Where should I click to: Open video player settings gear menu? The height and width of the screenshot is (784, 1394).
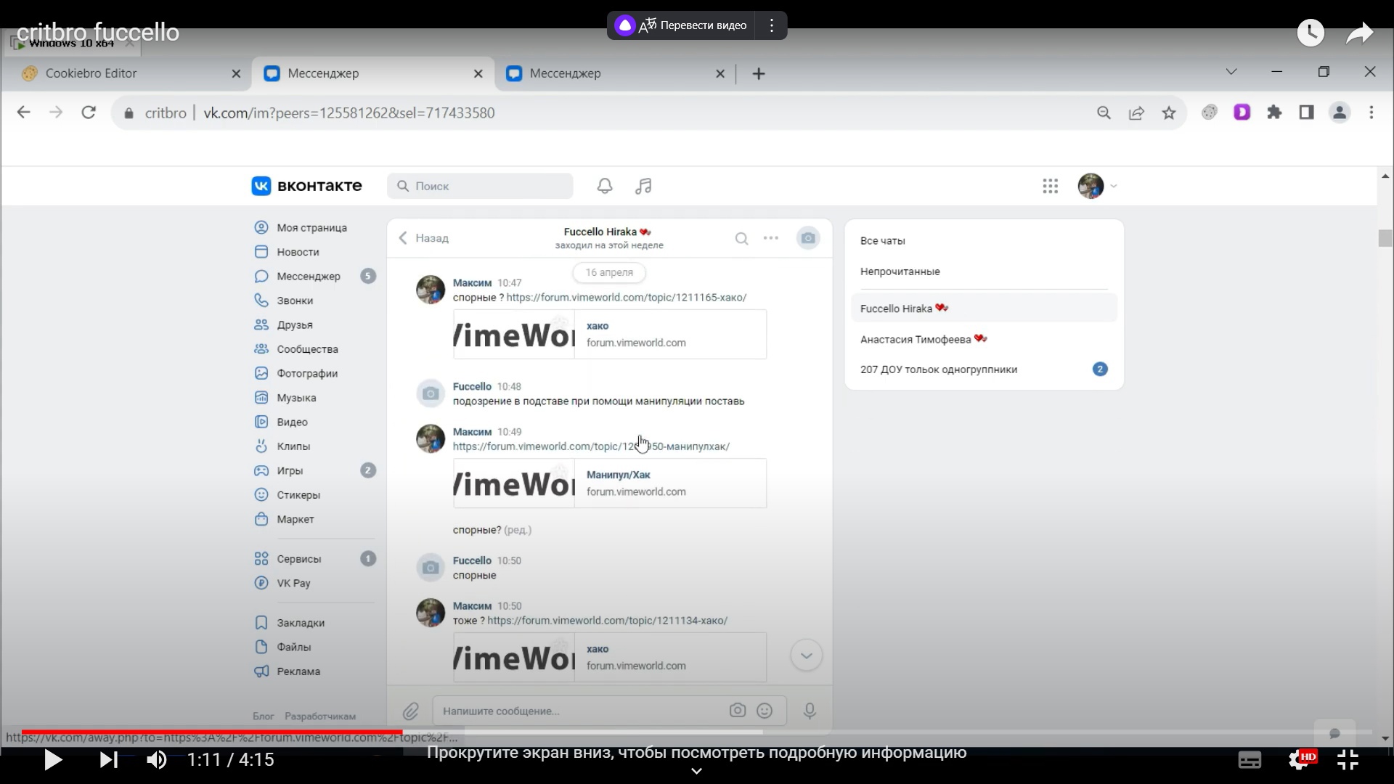coord(1299,760)
